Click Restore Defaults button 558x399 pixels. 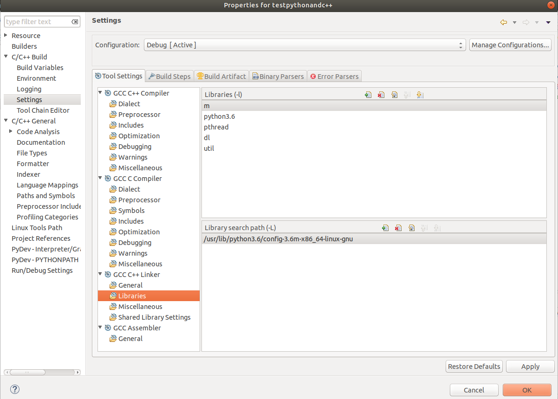[x=474, y=367]
